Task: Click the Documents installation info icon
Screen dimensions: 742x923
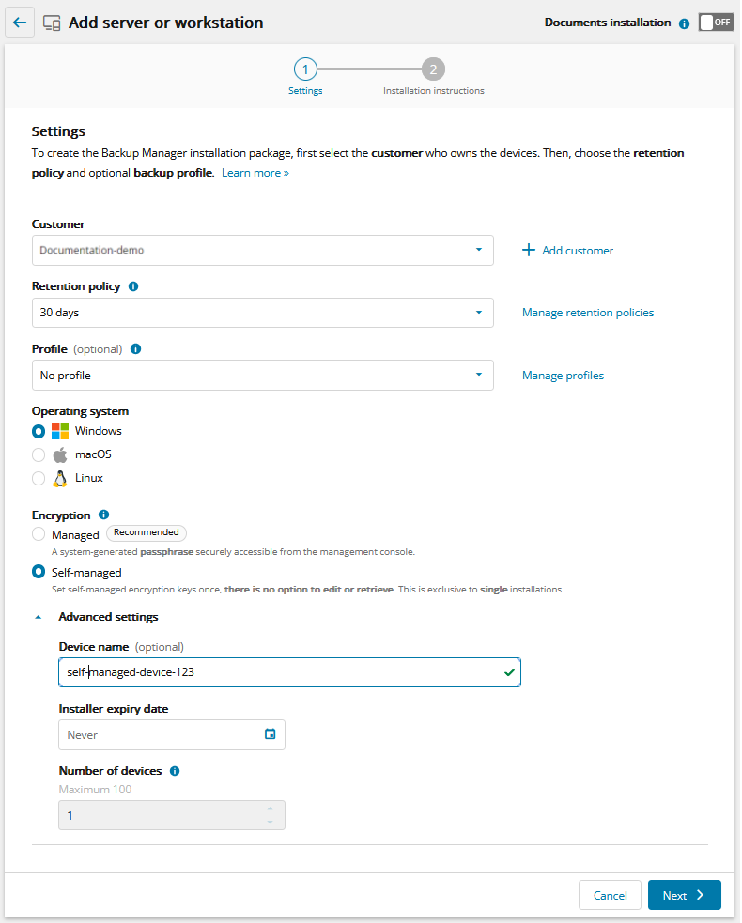Action: [684, 23]
